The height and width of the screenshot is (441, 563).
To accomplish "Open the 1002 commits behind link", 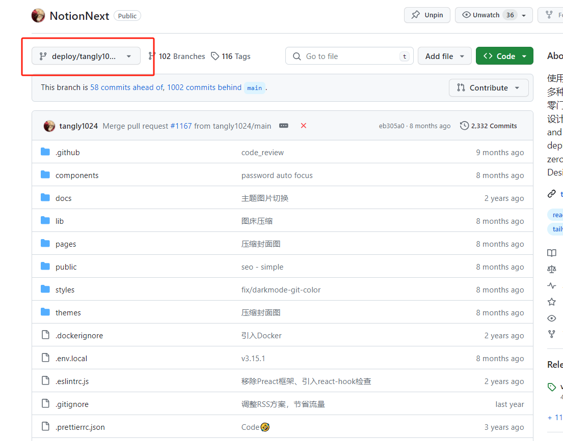I will pos(204,87).
